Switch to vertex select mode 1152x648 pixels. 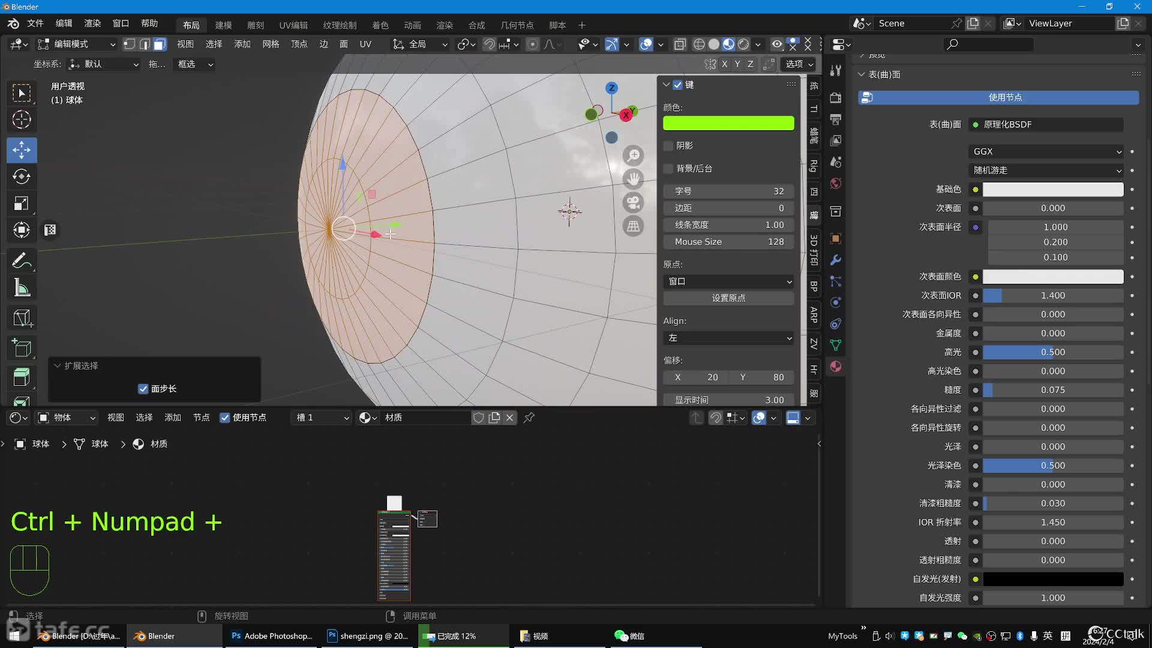click(x=129, y=44)
